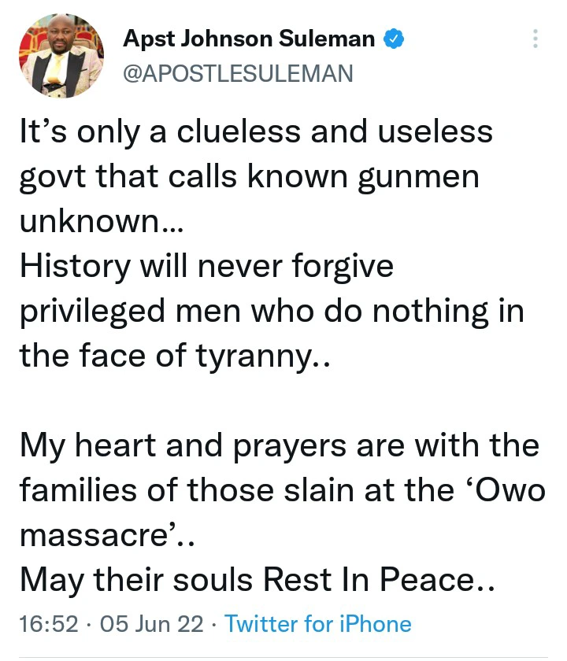
Task: Click the line starting "It's only a clueless"
Action: pyautogui.click(x=256, y=131)
